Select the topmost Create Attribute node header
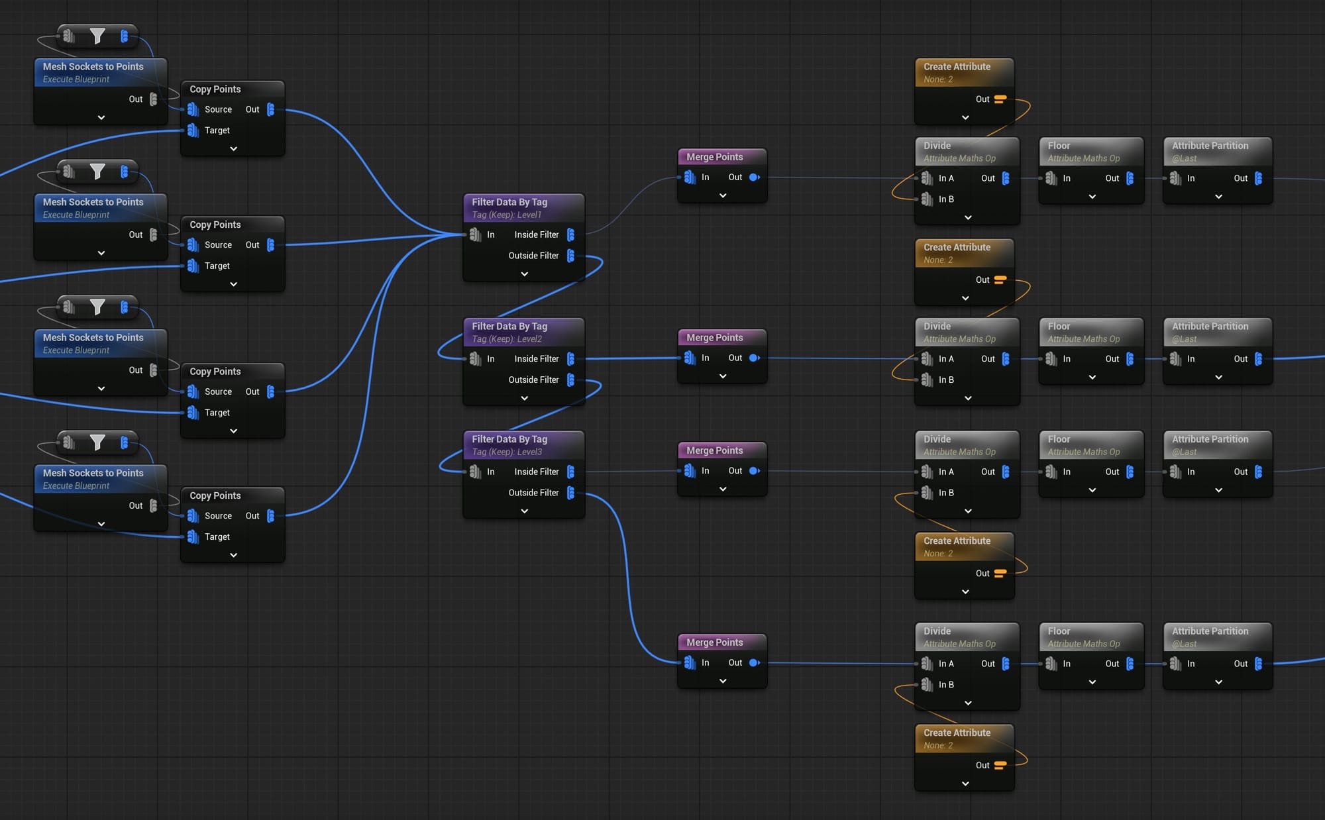Image resolution: width=1325 pixels, height=820 pixels. pyautogui.click(x=965, y=72)
